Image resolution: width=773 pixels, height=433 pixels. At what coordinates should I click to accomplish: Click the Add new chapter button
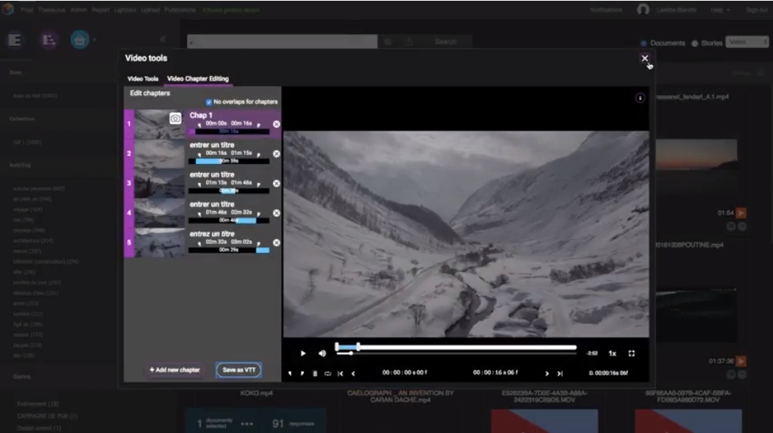tap(174, 370)
